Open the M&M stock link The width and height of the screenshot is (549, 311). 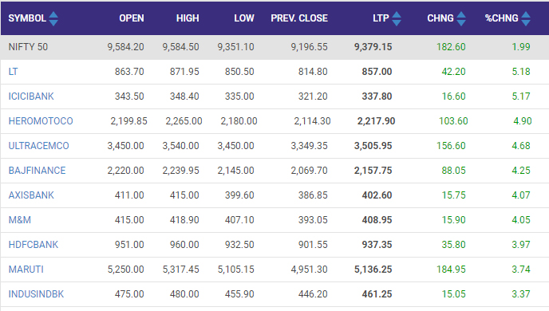[20, 220]
